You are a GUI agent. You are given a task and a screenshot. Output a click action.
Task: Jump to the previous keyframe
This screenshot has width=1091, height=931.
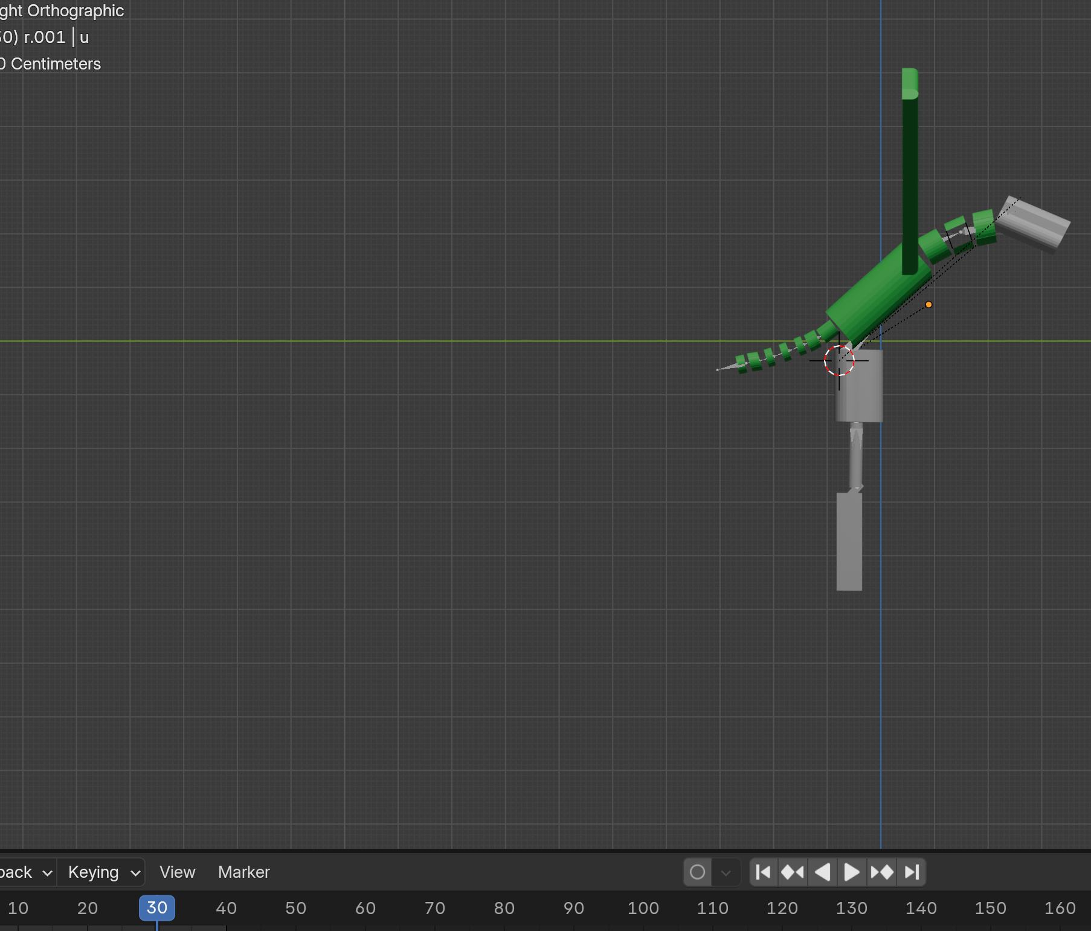point(793,872)
